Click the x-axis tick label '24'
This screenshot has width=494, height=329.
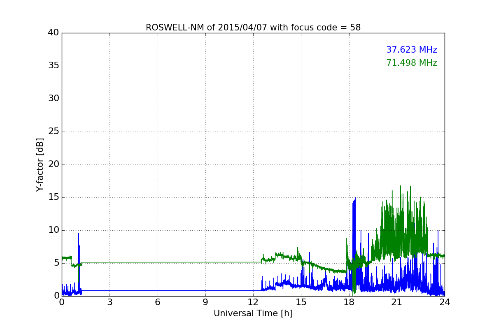(445, 302)
